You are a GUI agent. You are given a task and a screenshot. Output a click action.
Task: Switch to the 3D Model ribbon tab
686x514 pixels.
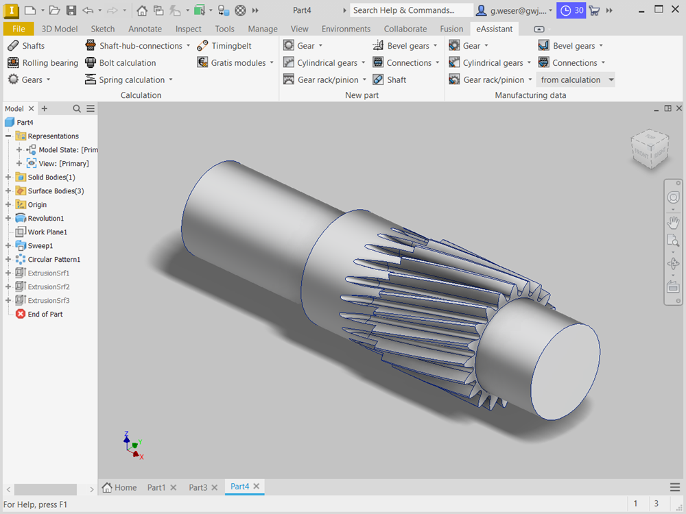pyautogui.click(x=59, y=29)
